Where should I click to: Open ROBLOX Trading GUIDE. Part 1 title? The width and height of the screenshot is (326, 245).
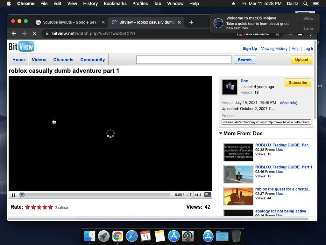[x=284, y=167]
